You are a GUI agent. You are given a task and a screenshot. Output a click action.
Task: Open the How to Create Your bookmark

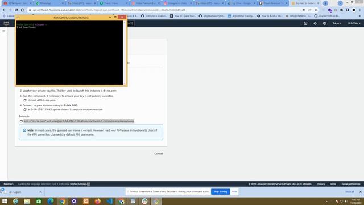pyautogui.click(x=183, y=16)
